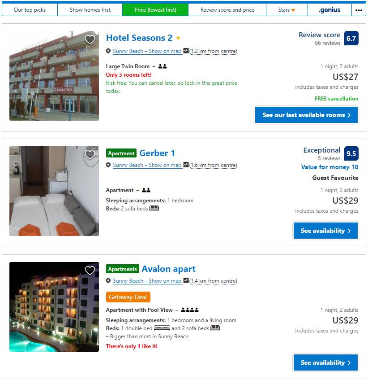Screen dimensions: 368x380
Task: Click the 9.5 Exceptional score badge
Action: 351,153
